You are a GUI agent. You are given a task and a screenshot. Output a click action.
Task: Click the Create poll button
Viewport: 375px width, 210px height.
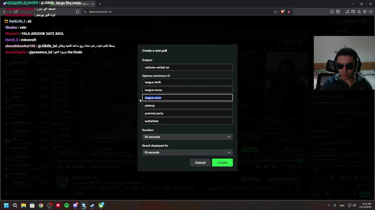(222, 162)
